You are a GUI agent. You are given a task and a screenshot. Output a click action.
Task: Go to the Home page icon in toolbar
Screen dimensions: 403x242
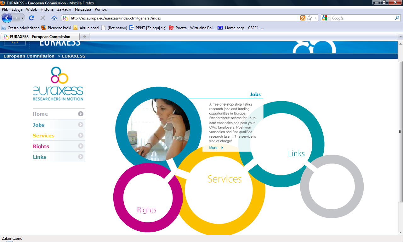[x=54, y=18]
